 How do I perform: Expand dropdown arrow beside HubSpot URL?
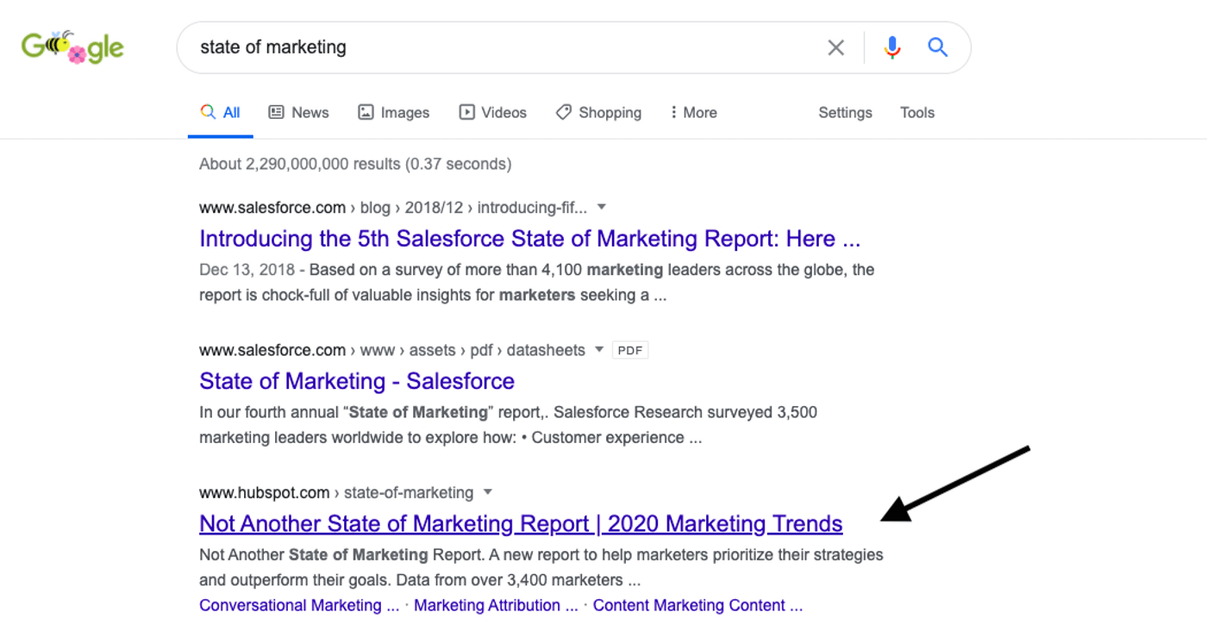(488, 492)
